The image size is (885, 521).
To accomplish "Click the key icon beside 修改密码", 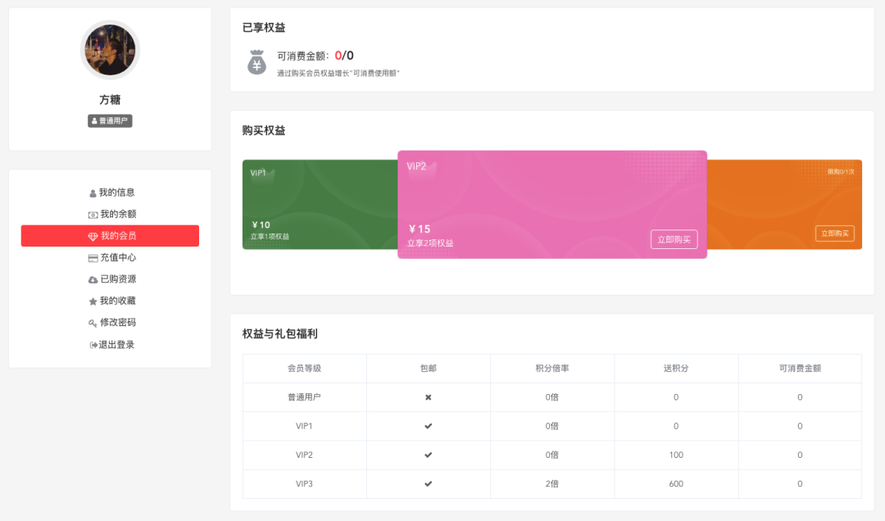I will [x=93, y=324].
